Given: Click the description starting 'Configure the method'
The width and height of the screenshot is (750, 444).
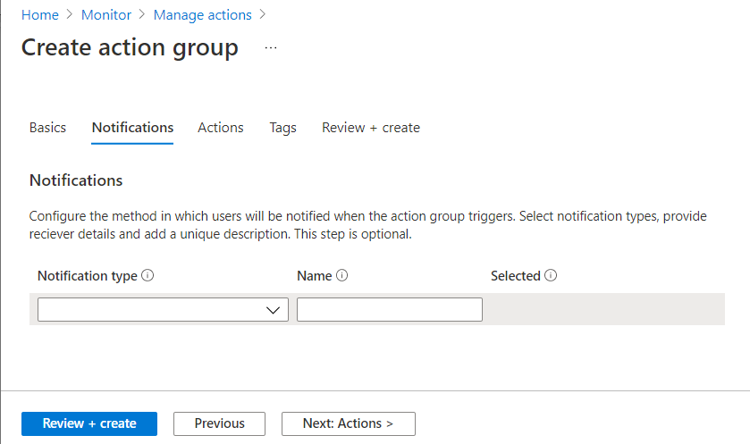Looking at the screenshot, I should point(367,225).
